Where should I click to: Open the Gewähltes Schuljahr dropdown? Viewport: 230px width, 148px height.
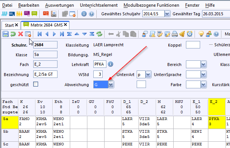tap(167, 14)
